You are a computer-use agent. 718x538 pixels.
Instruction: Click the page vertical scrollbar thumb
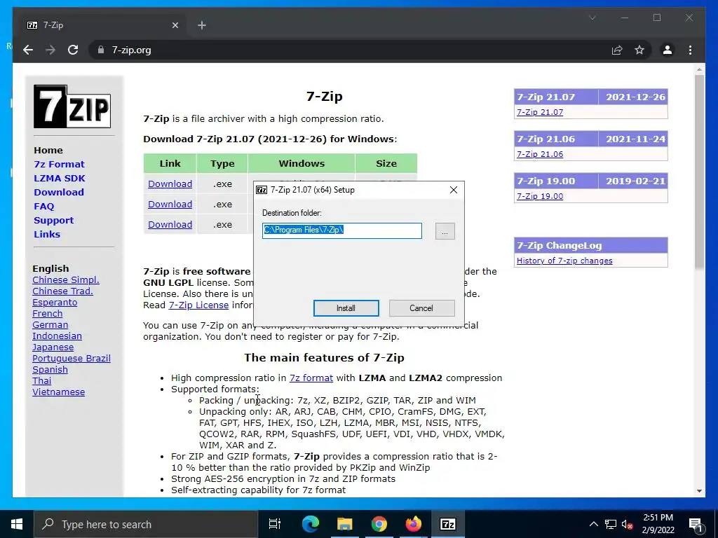pos(699,172)
